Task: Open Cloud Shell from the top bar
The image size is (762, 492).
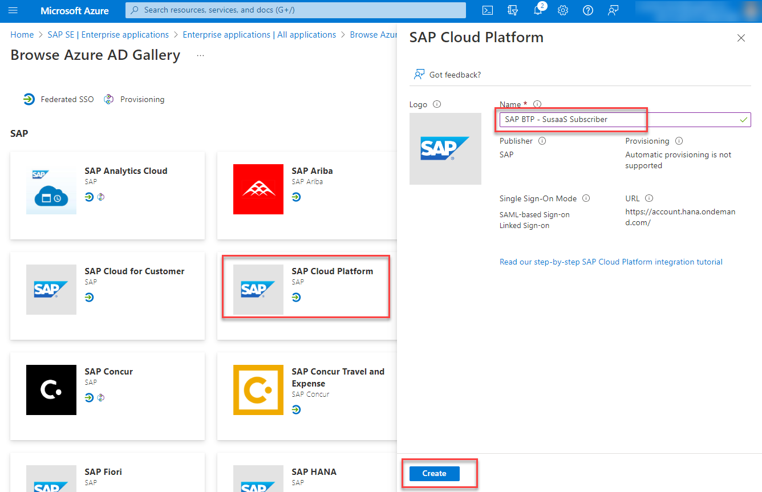Action: [488, 10]
